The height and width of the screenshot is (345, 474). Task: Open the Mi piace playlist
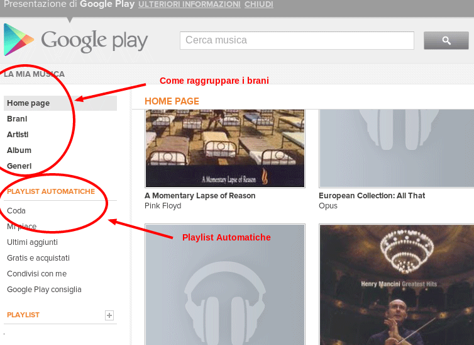coord(22,227)
